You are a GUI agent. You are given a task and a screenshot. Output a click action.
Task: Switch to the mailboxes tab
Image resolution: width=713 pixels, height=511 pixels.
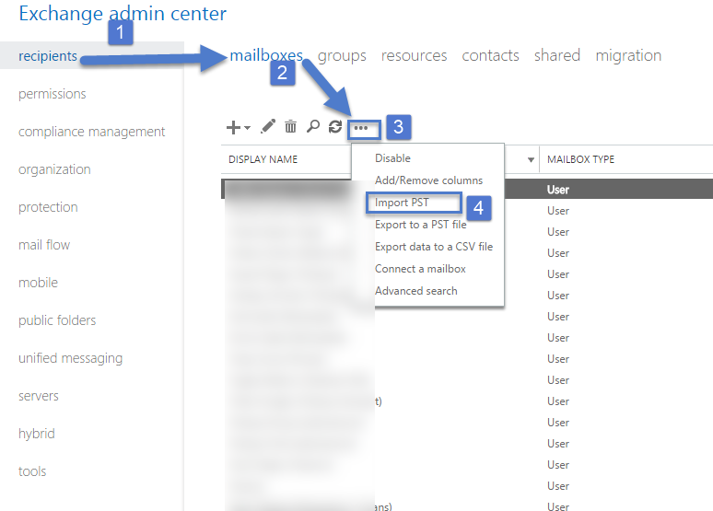tap(266, 55)
